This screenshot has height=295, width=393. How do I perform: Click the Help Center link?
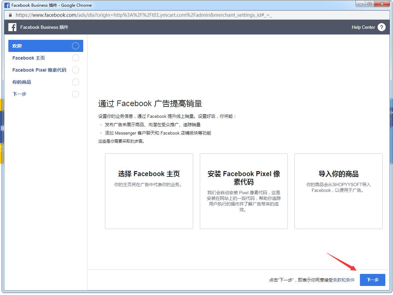point(363,27)
